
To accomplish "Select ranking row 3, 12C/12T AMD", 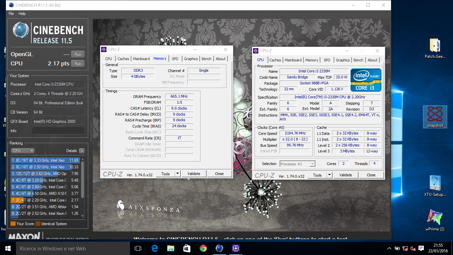I will tap(45, 174).
